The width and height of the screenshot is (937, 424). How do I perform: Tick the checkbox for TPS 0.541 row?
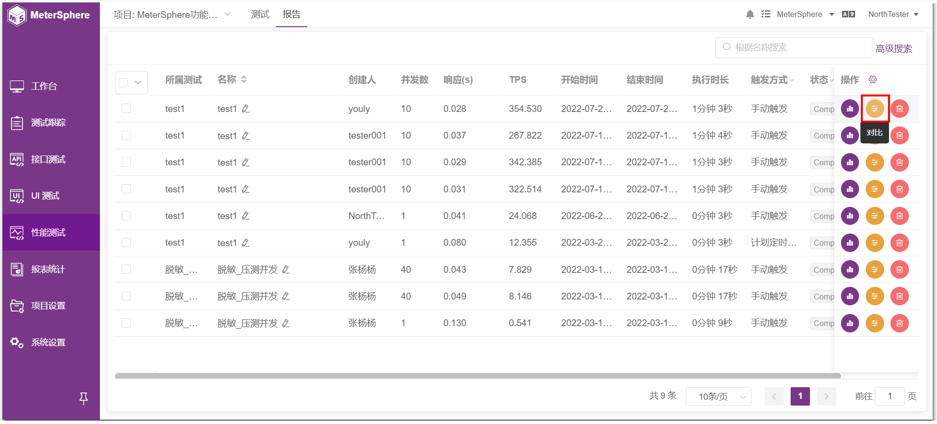[x=127, y=323]
